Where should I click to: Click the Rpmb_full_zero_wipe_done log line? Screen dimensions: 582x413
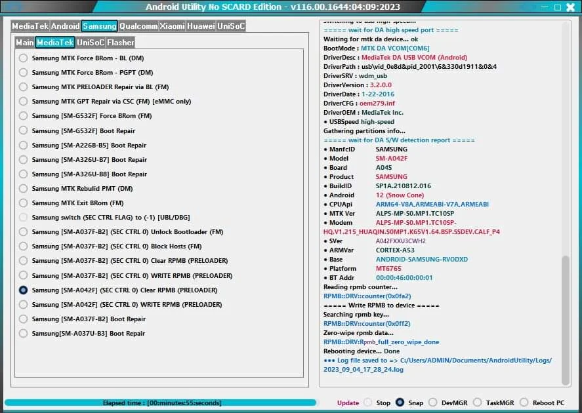(381, 342)
